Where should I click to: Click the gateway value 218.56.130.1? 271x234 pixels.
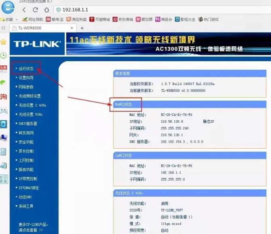(171, 135)
